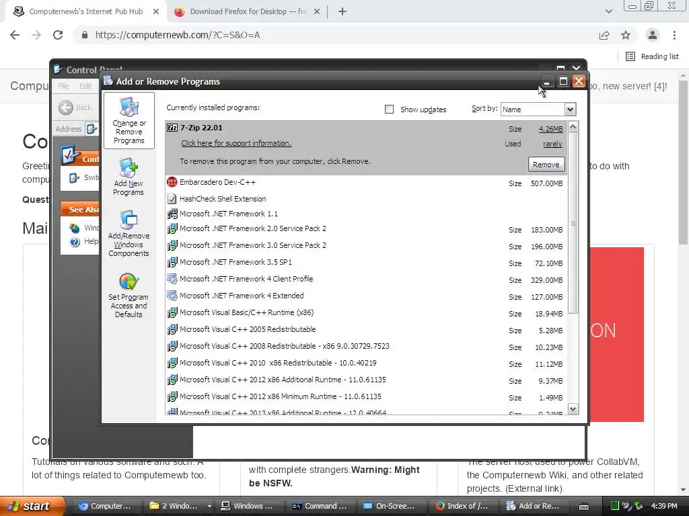Click Remove button for 7-Zip
Screen dimensions: 689x516
coord(546,165)
